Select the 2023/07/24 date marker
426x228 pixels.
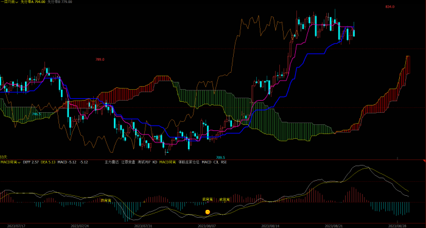[x=80, y=226]
